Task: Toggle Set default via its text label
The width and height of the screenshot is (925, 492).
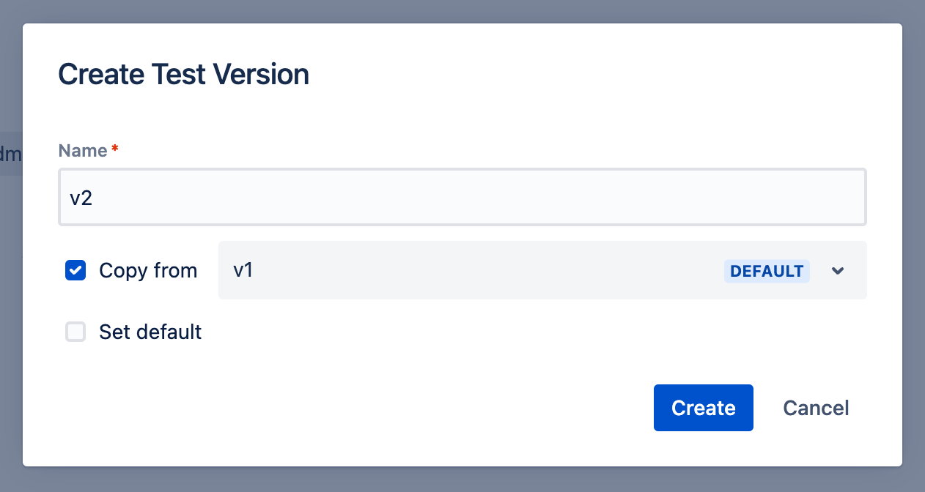Action: click(150, 332)
